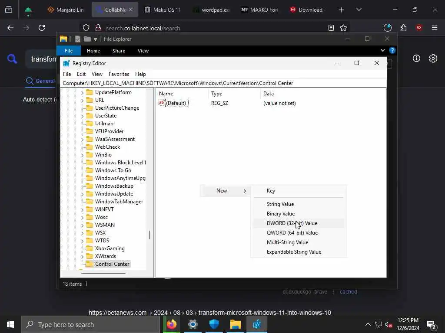Reload the page with the refresh icon
The image size is (445, 333).
point(42,28)
